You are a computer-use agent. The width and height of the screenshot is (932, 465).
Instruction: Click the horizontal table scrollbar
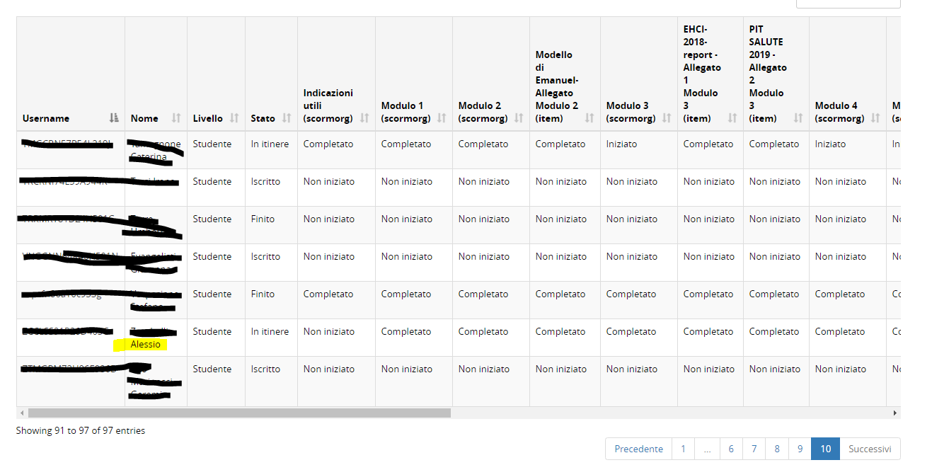239,413
